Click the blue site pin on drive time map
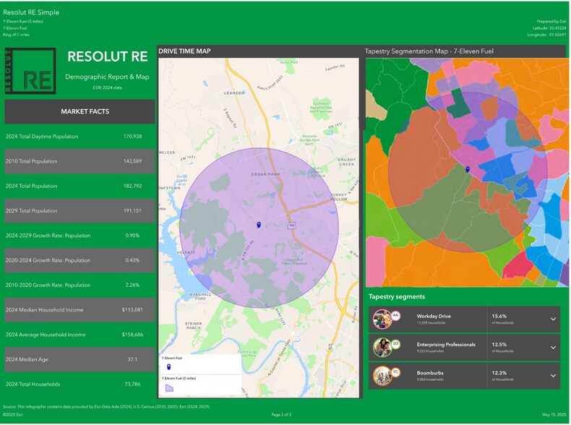 [259, 225]
